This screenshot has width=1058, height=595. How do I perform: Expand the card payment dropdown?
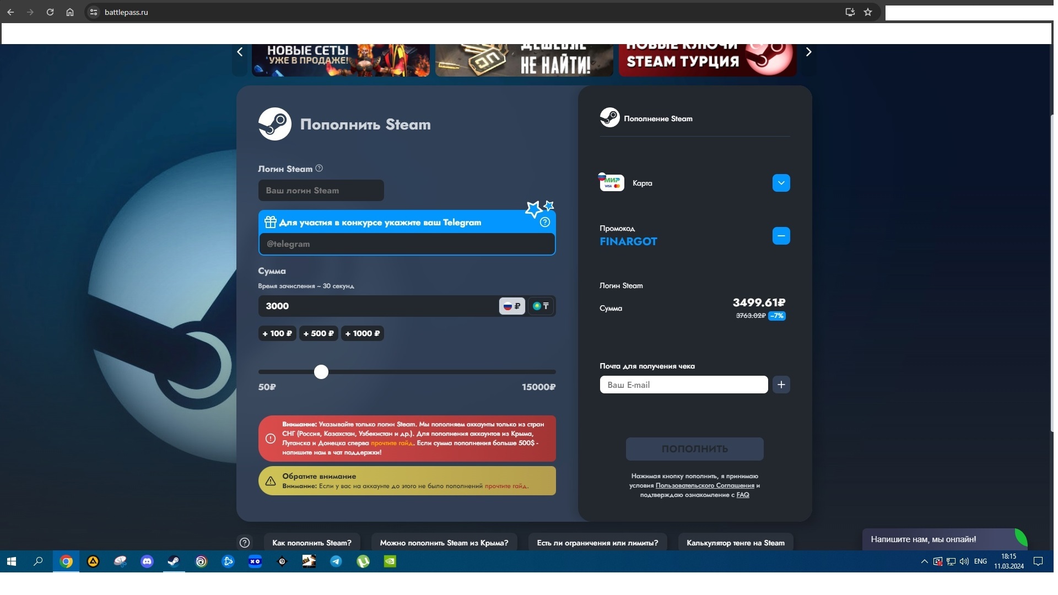(x=781, y=183)
